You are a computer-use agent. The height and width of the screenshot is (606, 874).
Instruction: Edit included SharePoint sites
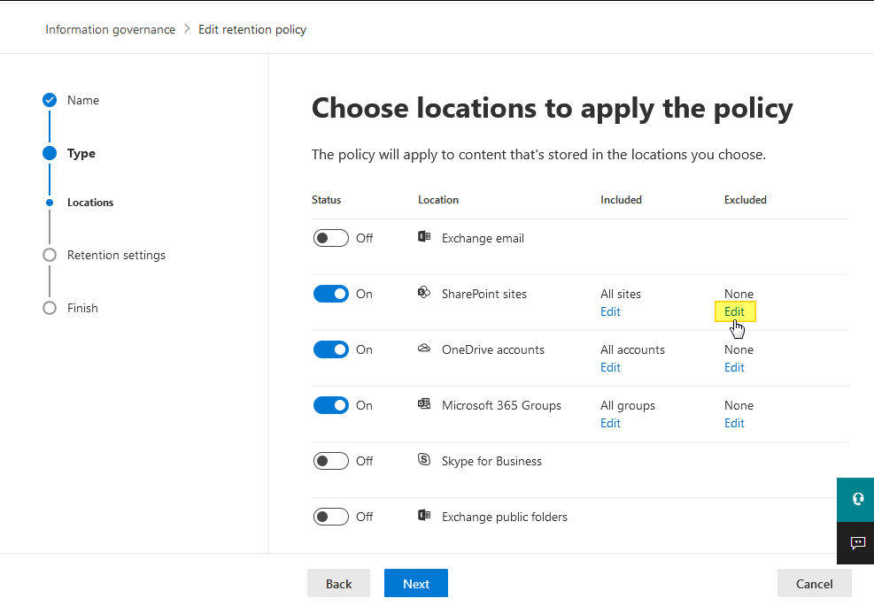610,312
